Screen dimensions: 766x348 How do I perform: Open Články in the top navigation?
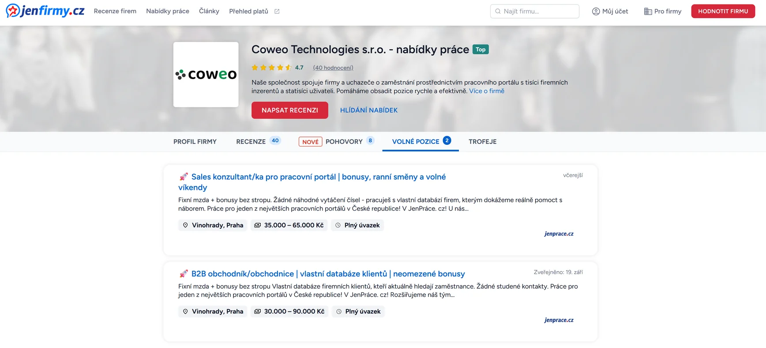[x=209, y=11]
